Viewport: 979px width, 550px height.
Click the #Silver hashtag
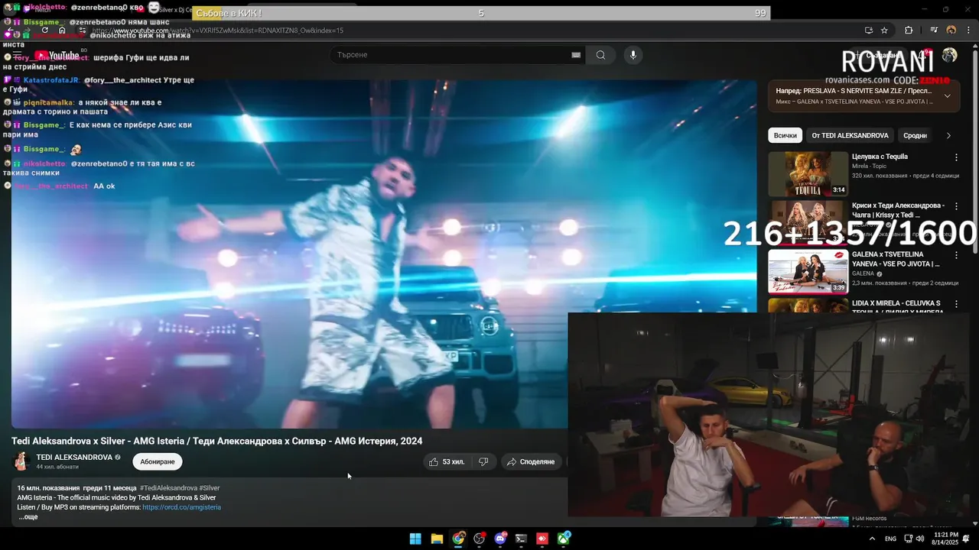pyautogui.click(x=210, y=488)
